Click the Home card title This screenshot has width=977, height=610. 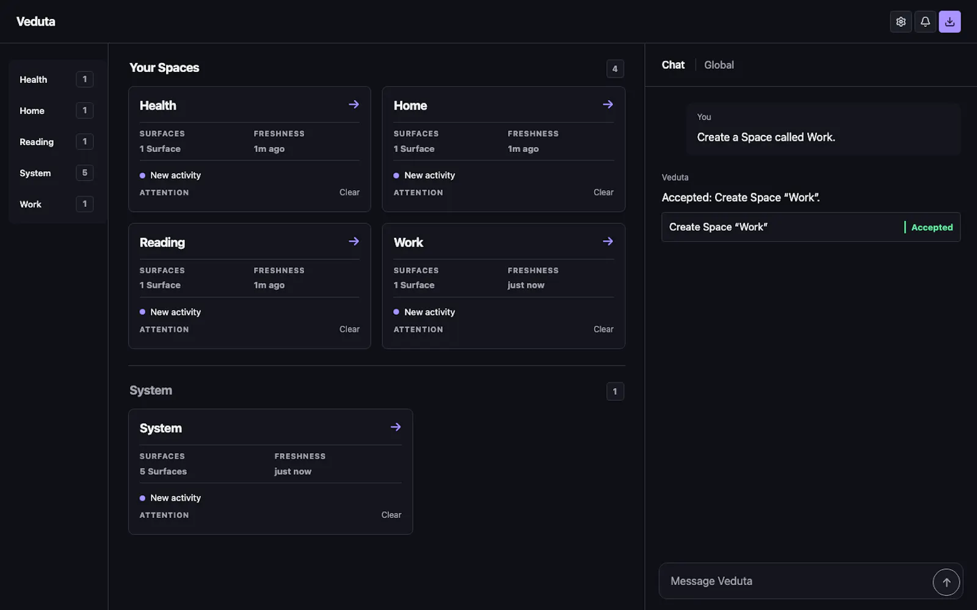(410, 106)
